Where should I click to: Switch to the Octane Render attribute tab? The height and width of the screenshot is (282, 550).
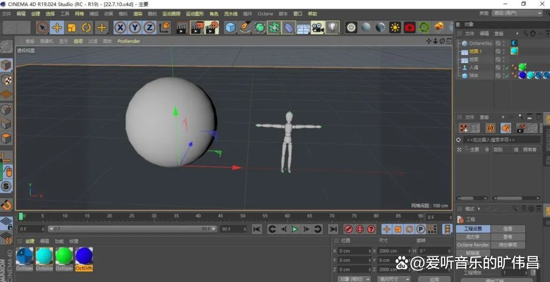[x=473, y=245]
